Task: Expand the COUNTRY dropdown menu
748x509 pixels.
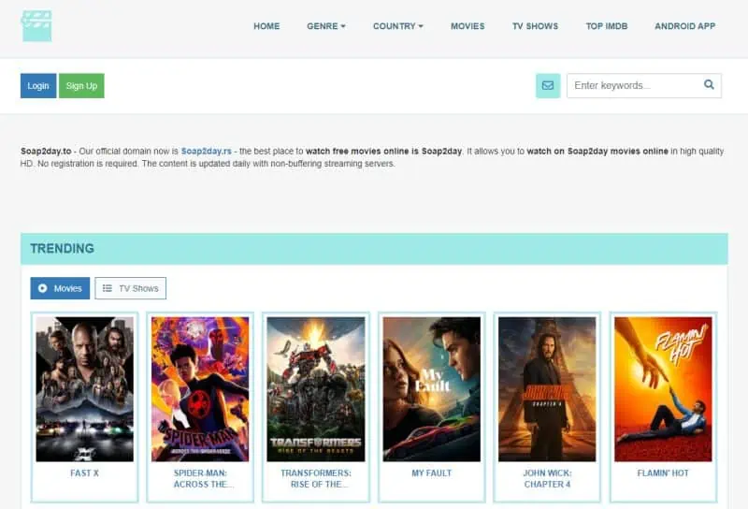Action: (x=398, y=26)
